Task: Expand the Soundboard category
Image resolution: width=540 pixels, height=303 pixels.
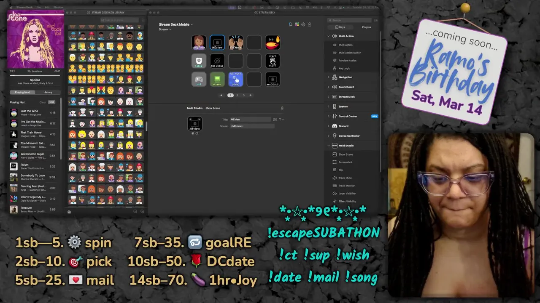Action: (329, 87)
